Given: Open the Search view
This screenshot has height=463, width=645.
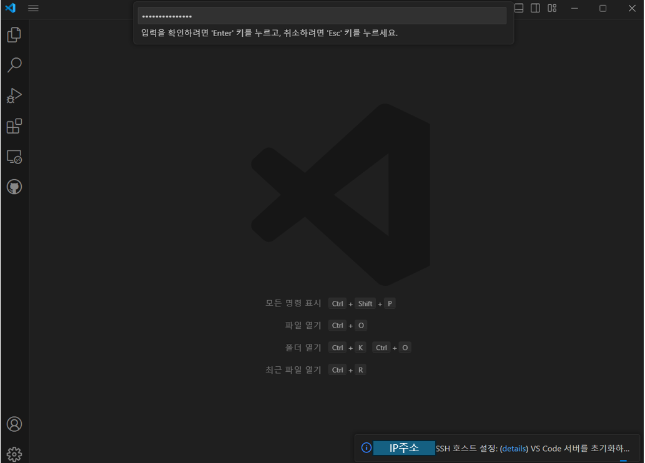Looking at the screenshot, I should 14,65.
